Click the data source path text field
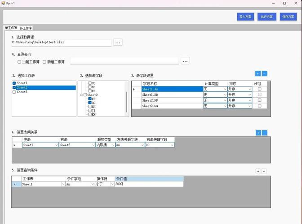This screenshot has width=302, height=224. coord(62,43)
